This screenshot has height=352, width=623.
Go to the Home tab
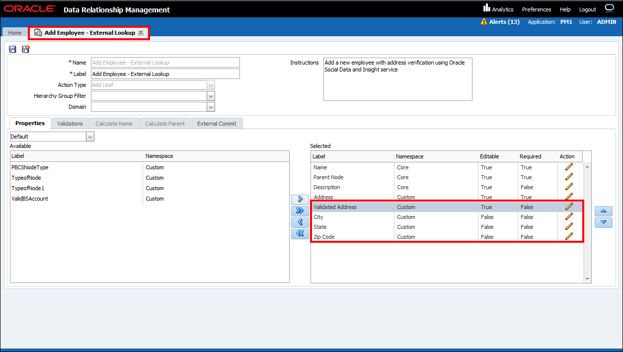click(15, 33)
